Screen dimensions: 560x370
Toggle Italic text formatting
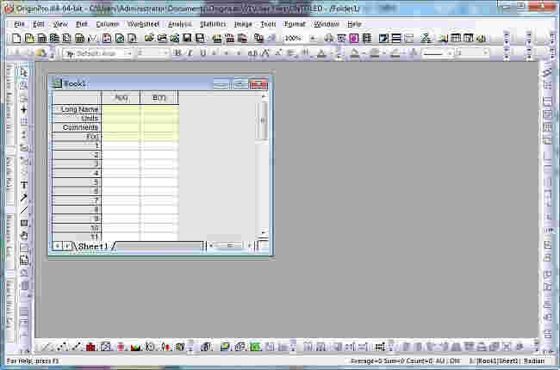tap(190, 53)
